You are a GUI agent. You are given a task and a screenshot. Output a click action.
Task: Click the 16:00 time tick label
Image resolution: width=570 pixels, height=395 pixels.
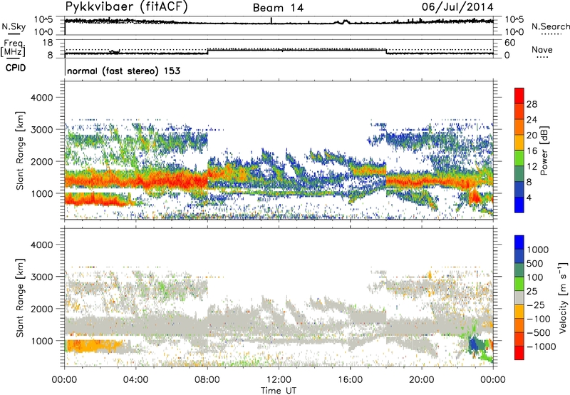coord(350,380)
